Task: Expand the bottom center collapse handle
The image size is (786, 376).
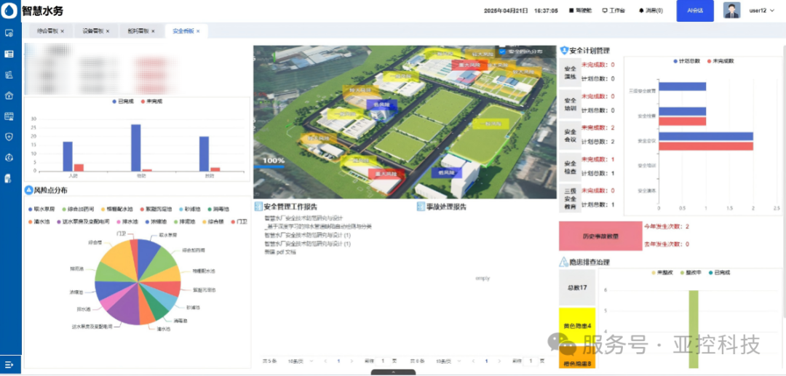Action: 393,372
